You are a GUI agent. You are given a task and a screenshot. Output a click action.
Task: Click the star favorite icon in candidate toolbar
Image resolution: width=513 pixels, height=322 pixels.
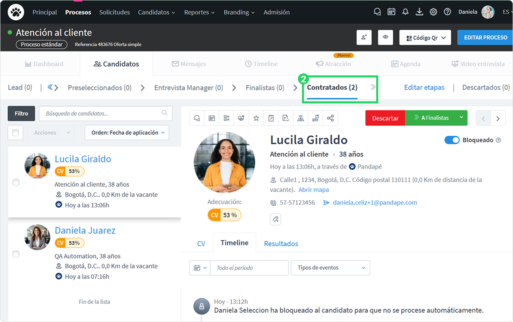(256, 118)
